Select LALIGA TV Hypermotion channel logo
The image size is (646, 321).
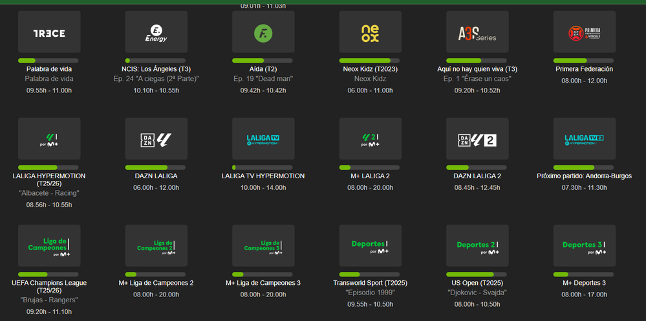263,139
